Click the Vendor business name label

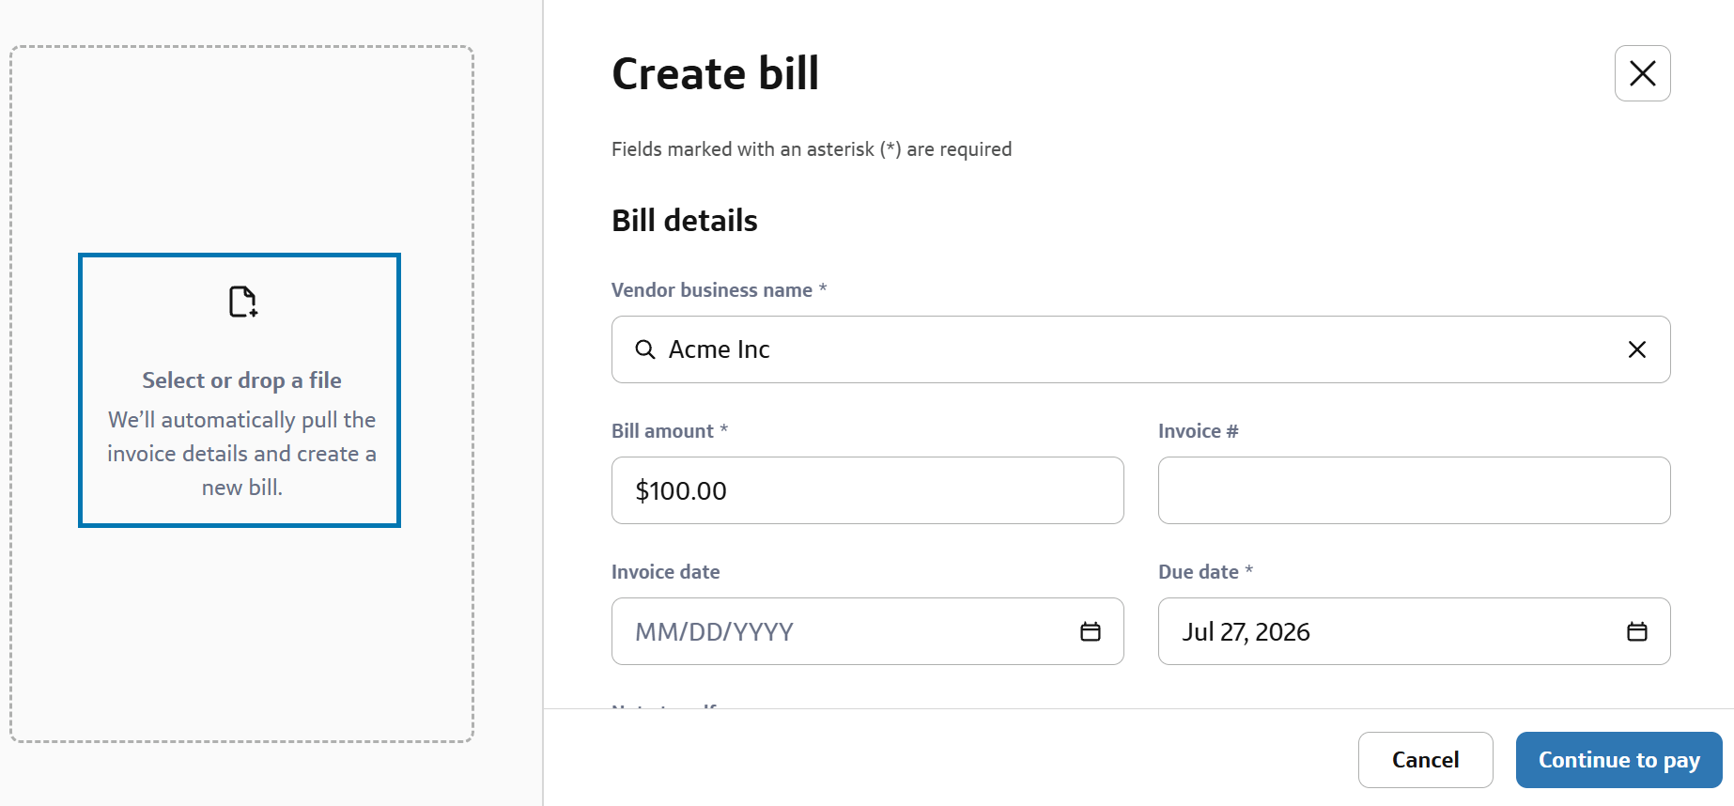(x=712, y=290)
